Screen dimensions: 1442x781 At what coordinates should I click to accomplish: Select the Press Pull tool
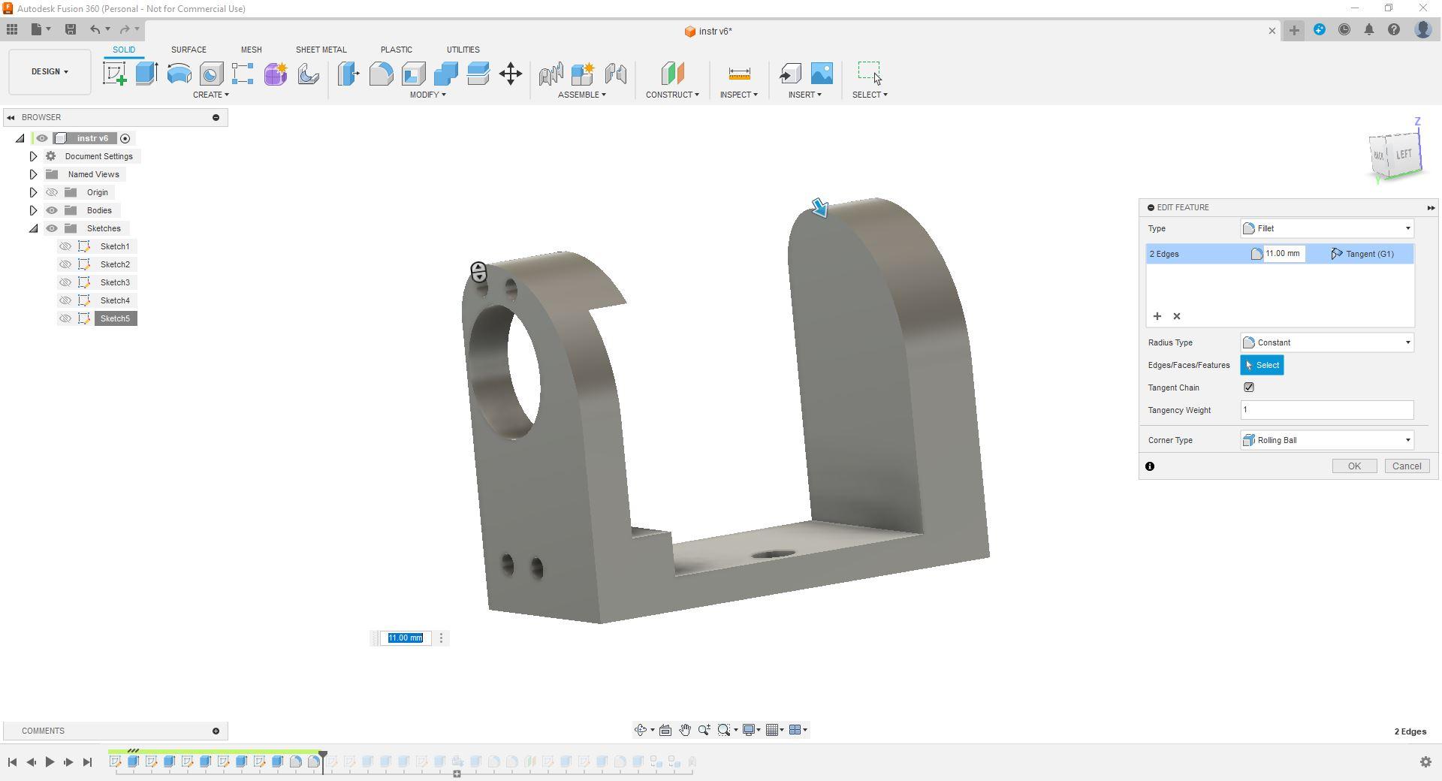[x=348, y=74]
